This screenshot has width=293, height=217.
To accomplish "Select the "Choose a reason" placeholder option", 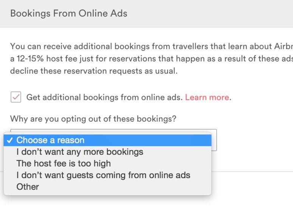I will pyautogui.click(x=50, y=140).
